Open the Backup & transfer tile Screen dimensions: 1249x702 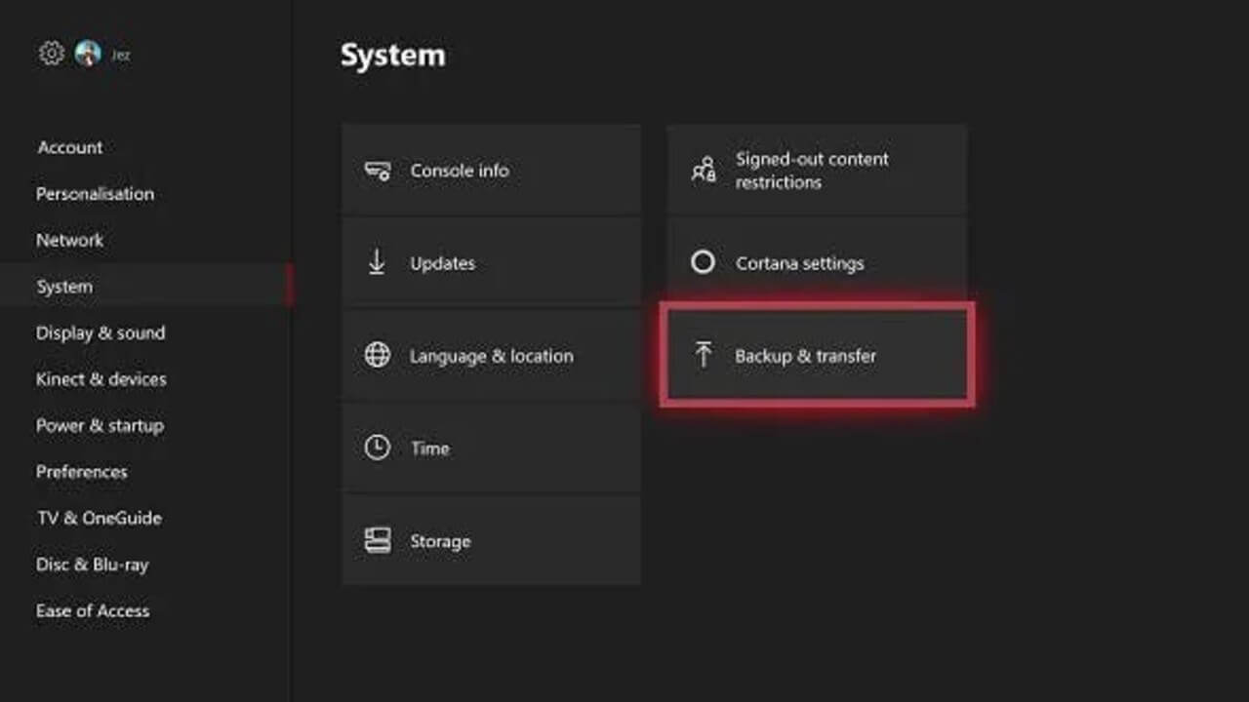(817, 355)
